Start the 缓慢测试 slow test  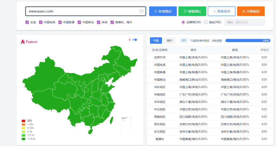(192, 11)
